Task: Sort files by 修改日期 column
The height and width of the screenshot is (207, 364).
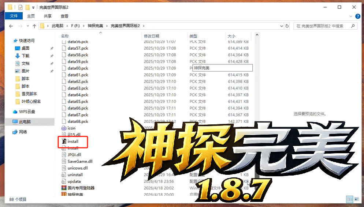Action: 152,36
